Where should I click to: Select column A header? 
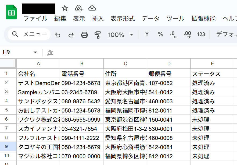tap(38, 64)
